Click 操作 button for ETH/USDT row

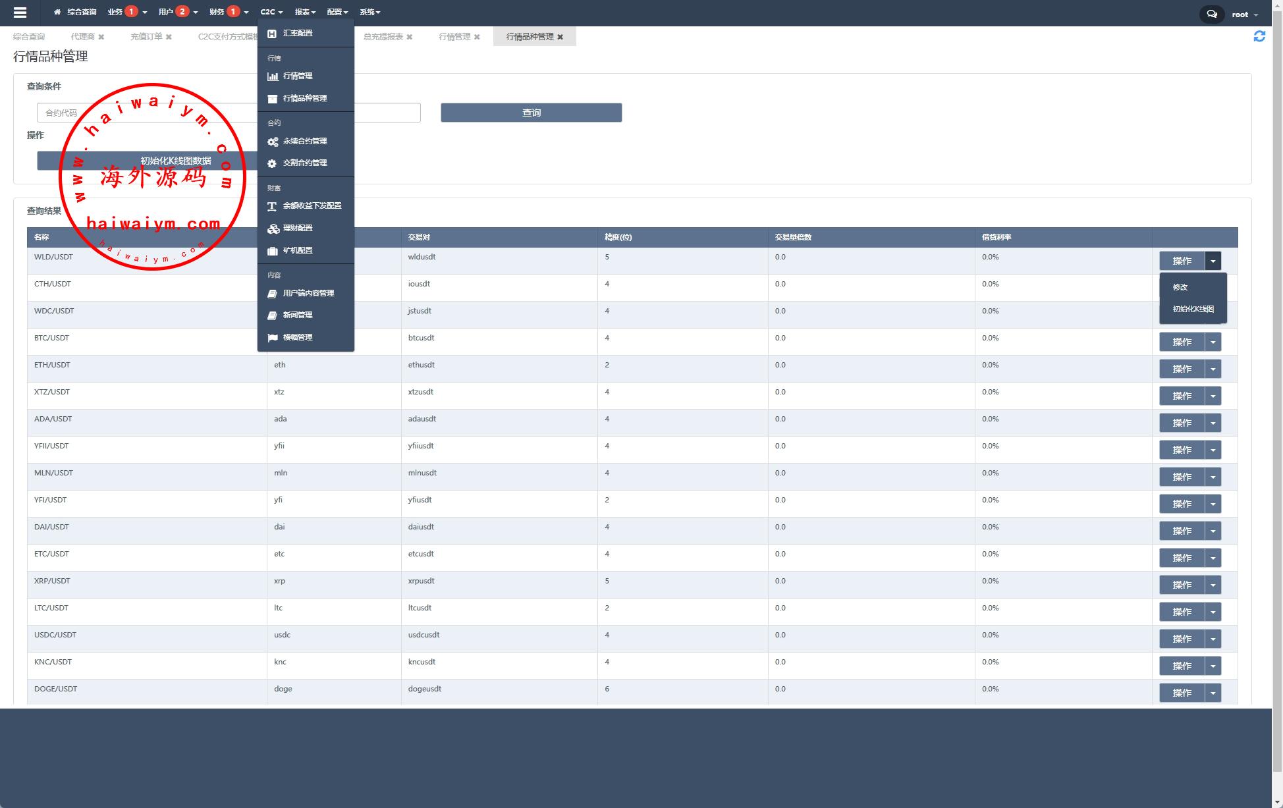point(1182,369)
